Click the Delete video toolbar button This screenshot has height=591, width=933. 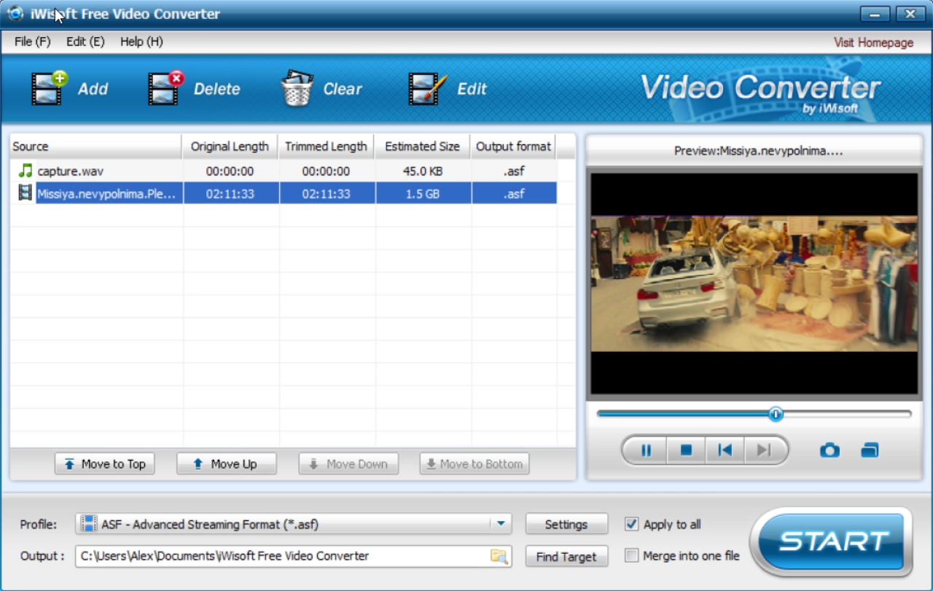[x=194, y=89]
